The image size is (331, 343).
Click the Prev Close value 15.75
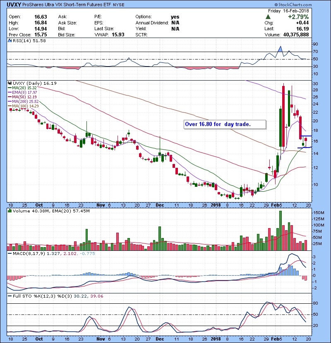point(41,35)
